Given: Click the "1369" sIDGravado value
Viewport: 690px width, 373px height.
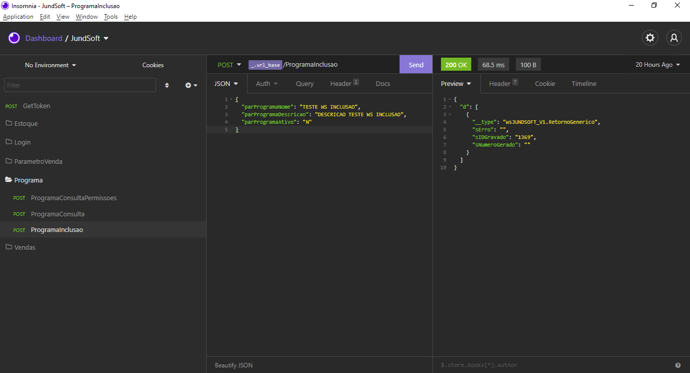Looking at the screenshot, I should coord(524,137).
